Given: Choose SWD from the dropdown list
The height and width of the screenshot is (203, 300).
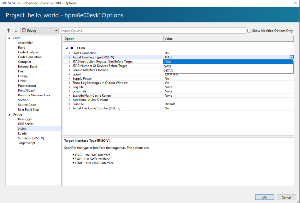Looking at the screenshot, I should pyautogui.click(x=228, y=66).
